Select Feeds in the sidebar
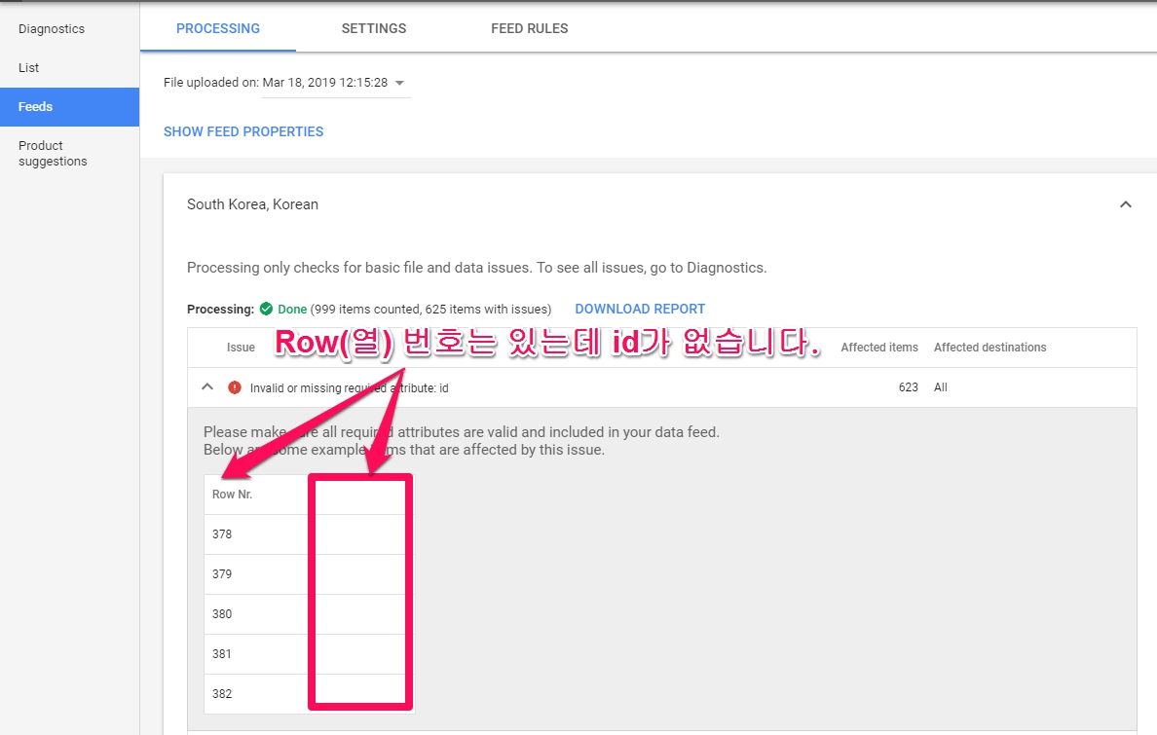 coord(36,107)
